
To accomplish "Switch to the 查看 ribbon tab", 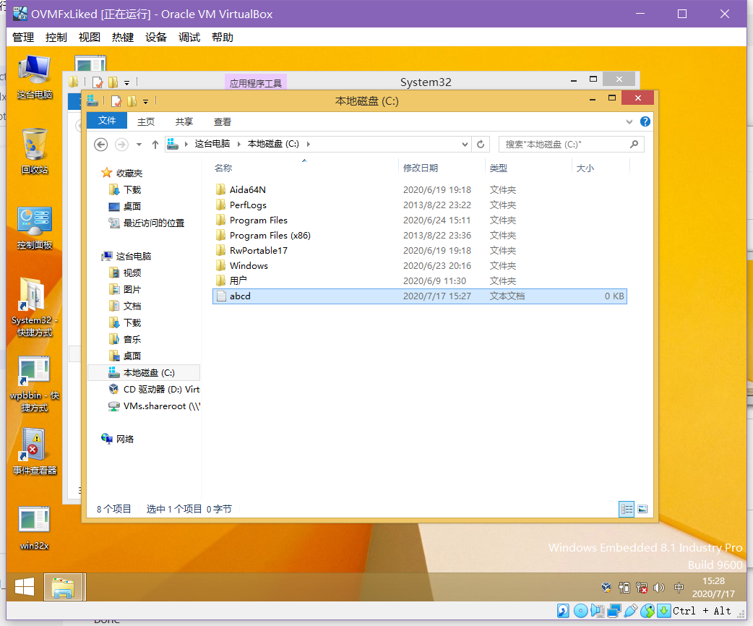I will [x=223, y=121].
